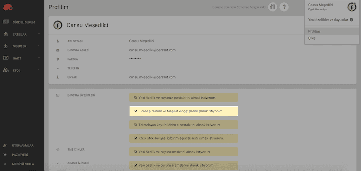Expand the Giderler menu chevron

(38, 46)
